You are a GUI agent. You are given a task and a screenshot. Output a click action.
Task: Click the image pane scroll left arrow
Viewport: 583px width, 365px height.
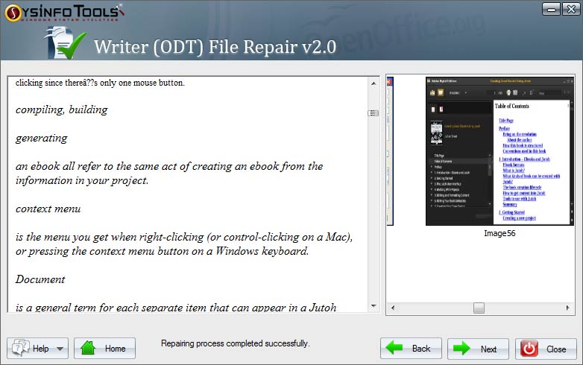[392, 308]
